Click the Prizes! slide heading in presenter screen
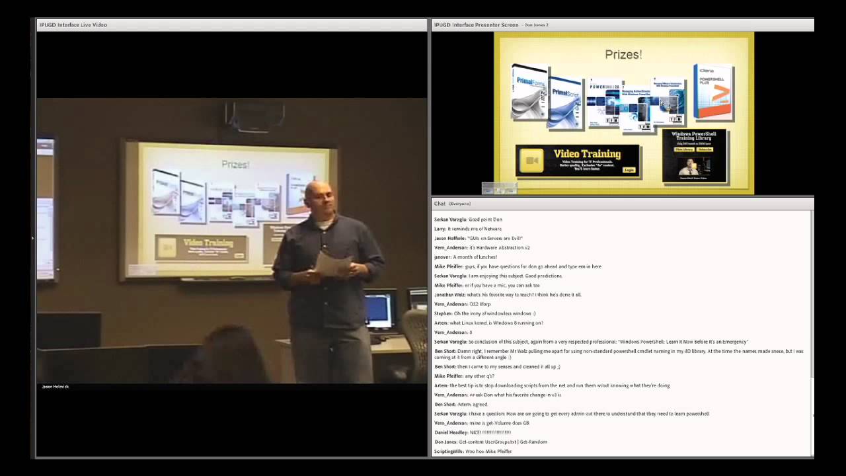The image size is (846, 476). pyautogui.click(x=623, y=54)
